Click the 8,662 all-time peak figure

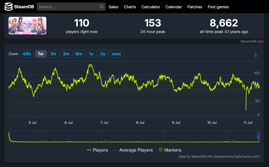tap(224, 23)
